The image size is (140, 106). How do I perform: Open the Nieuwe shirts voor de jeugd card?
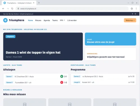click(110, 39)
